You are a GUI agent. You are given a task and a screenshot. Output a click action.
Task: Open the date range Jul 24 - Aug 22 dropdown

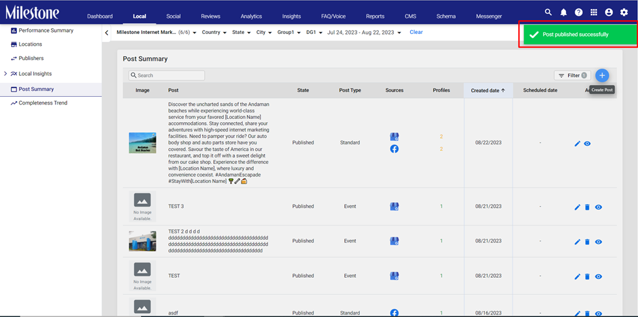coord(364,33)
